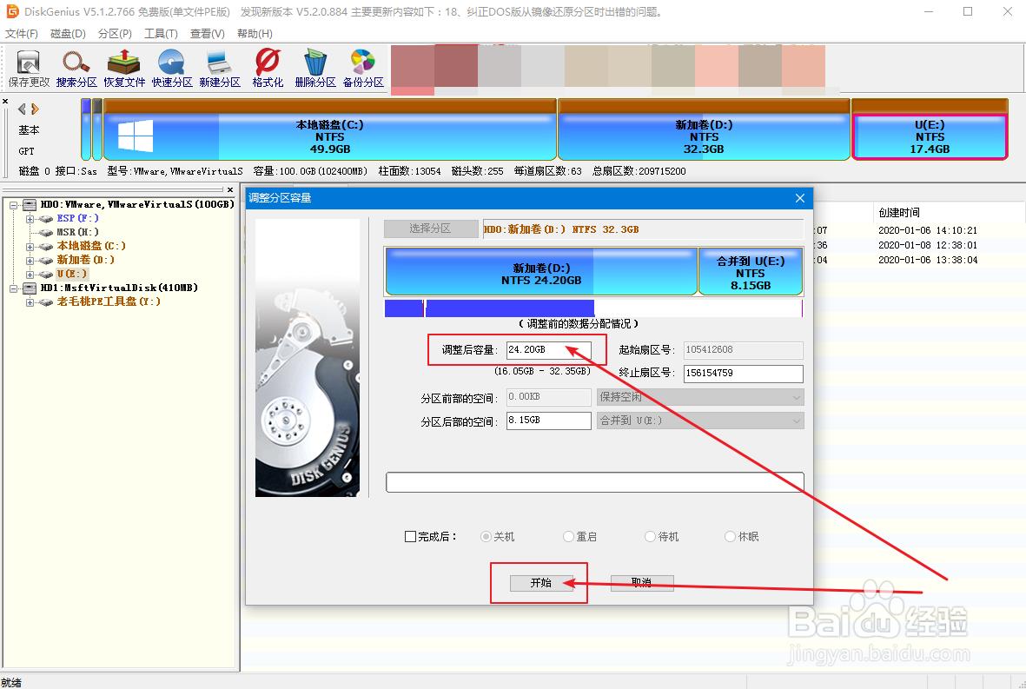This screenshot has width=1026, height=689.
Task: Click New Partition (新建分区) icon
Action: click(x=220, y=68)
